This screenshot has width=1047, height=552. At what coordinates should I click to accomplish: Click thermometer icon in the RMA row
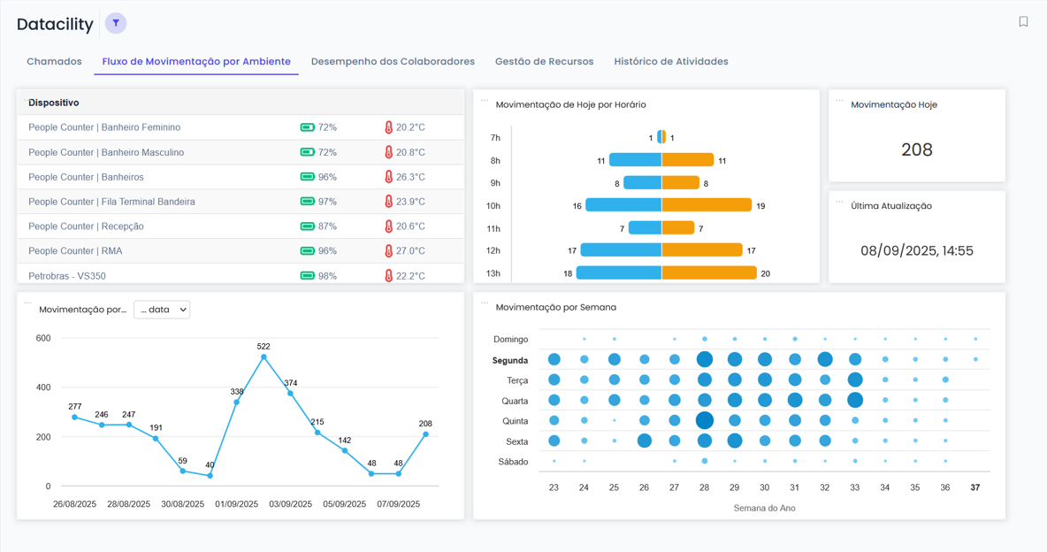click(x=388, y=251)
